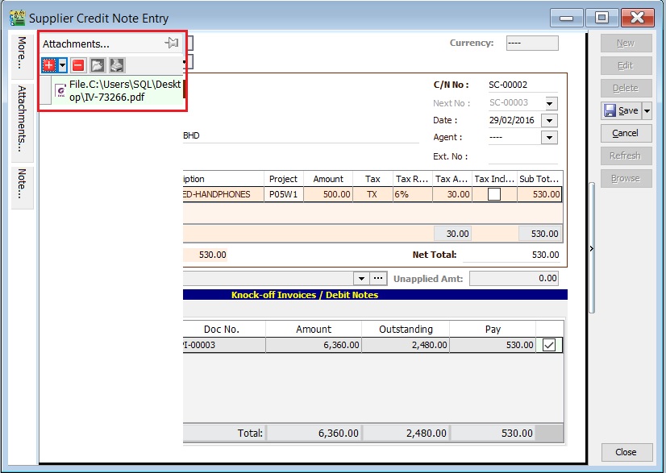Add a new attachment with the plus icon

48,64
